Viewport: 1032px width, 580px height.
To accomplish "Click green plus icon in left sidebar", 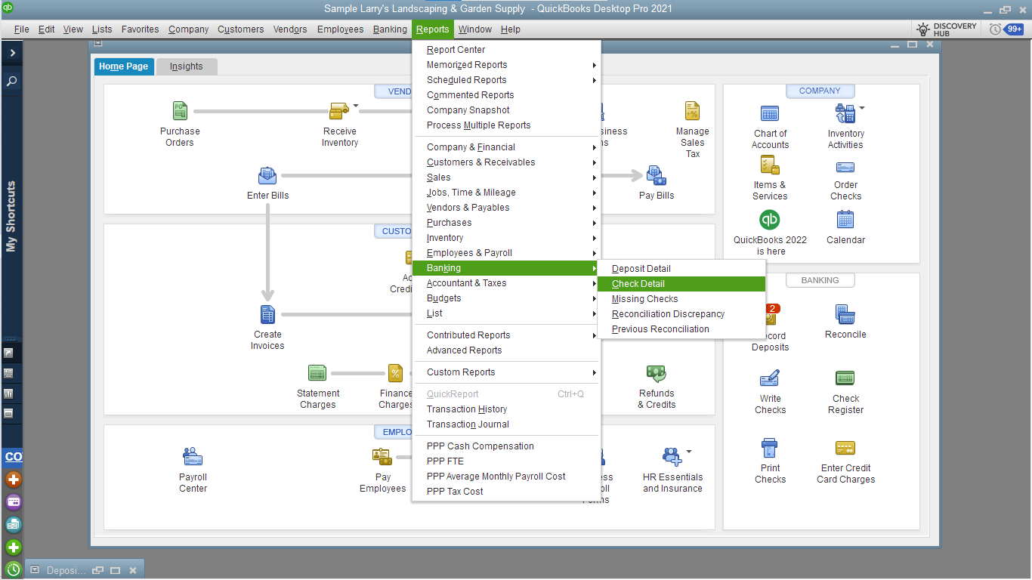I will click(14, 548).
